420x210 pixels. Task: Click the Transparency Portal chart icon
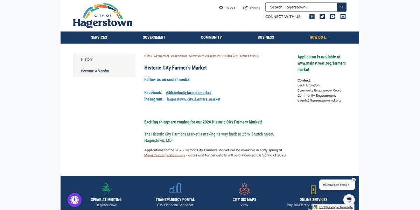tap(175, 188)
